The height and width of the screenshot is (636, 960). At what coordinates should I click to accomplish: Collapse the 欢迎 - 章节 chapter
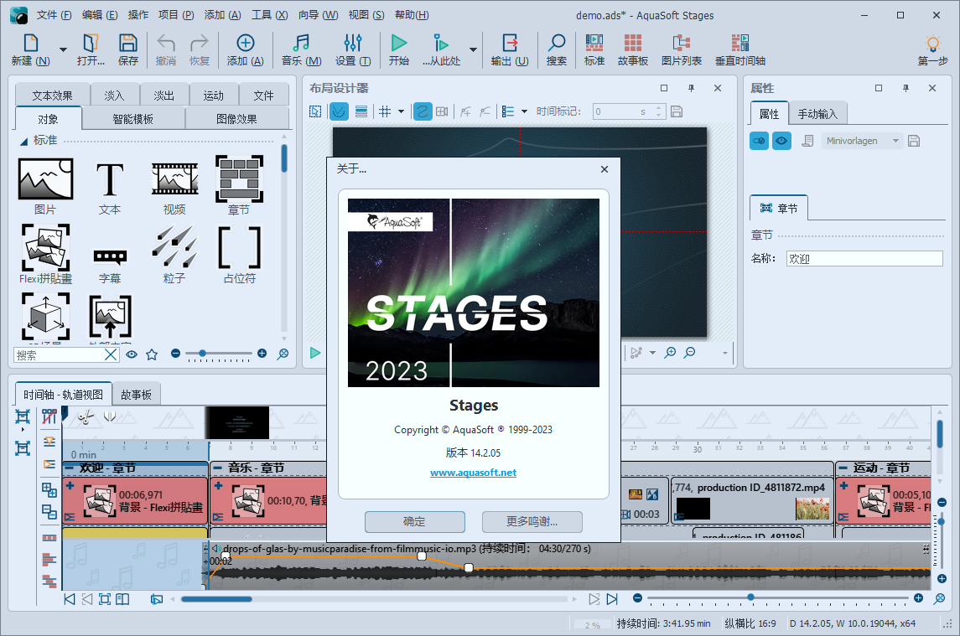(69, 468)
